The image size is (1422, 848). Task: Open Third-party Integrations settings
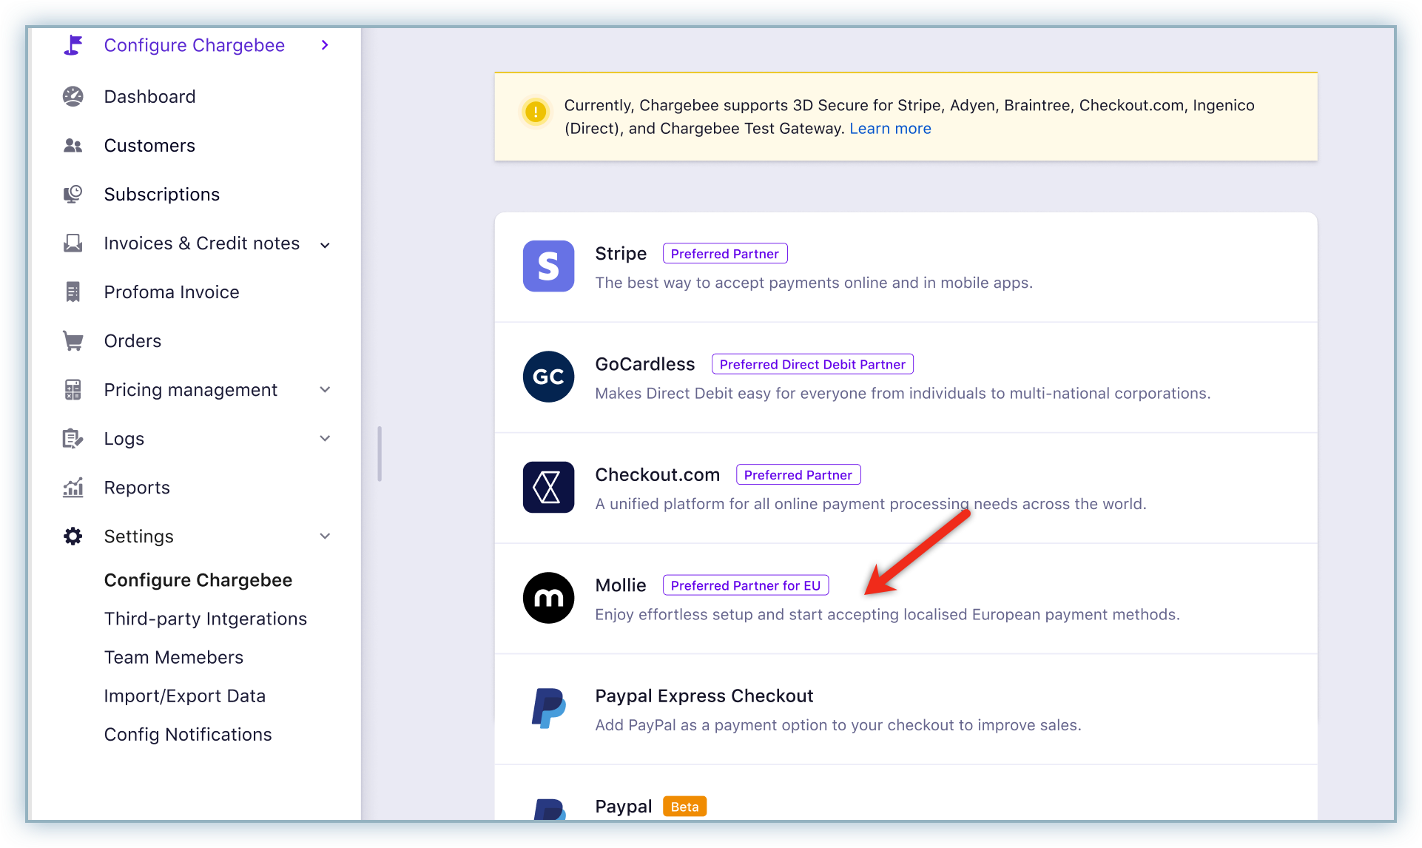click(x=205, y=619)
